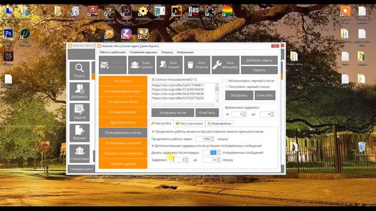Select profile URL ending 557555776256
Viewport: 376px width, 211px height.
pyautogui.click(x=177, y=98)
